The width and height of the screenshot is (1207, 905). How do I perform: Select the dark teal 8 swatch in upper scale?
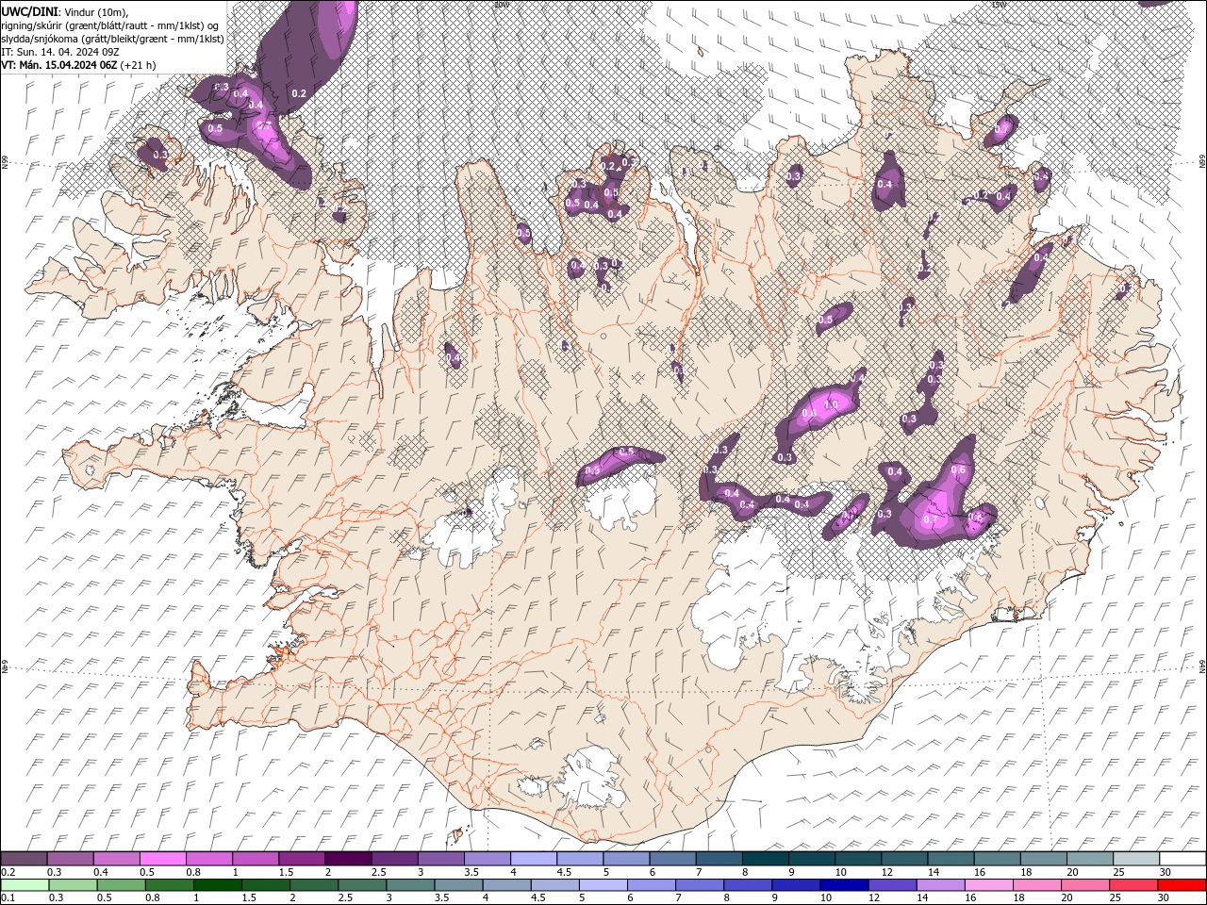point(766,859)
